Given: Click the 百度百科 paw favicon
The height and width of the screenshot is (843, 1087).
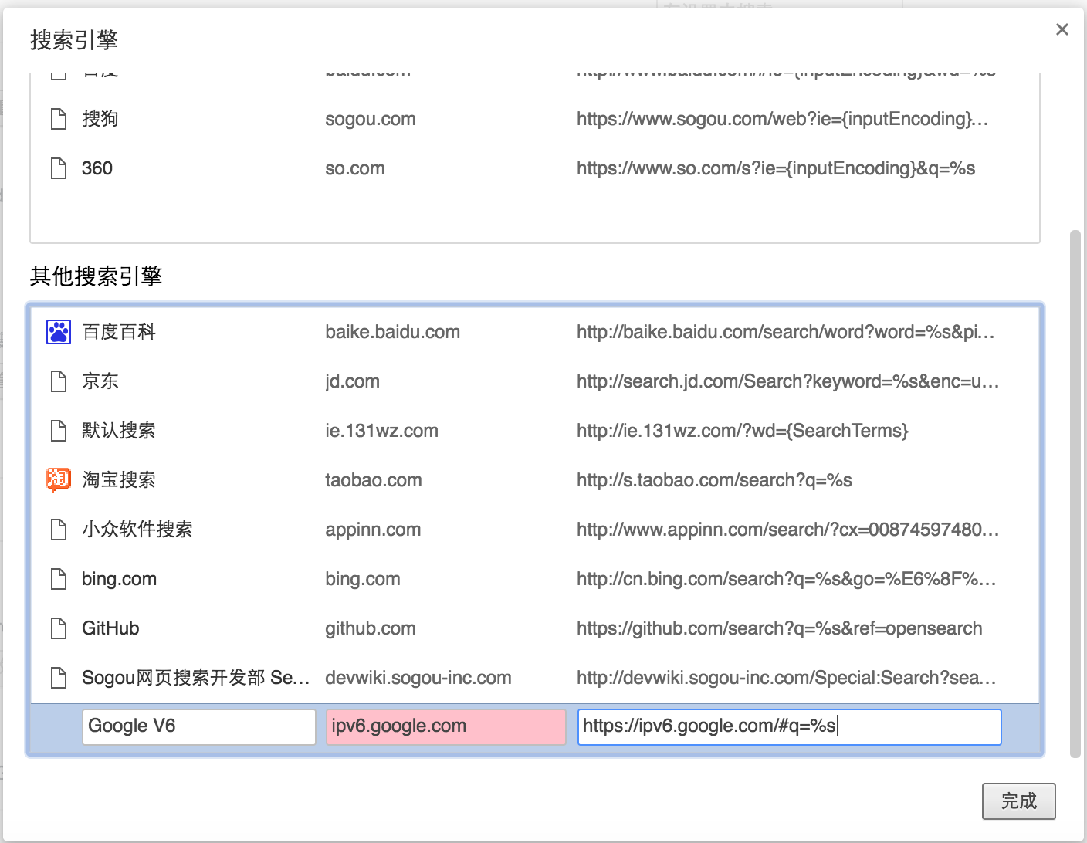Looking at the screenshot, I should point(59,332).
